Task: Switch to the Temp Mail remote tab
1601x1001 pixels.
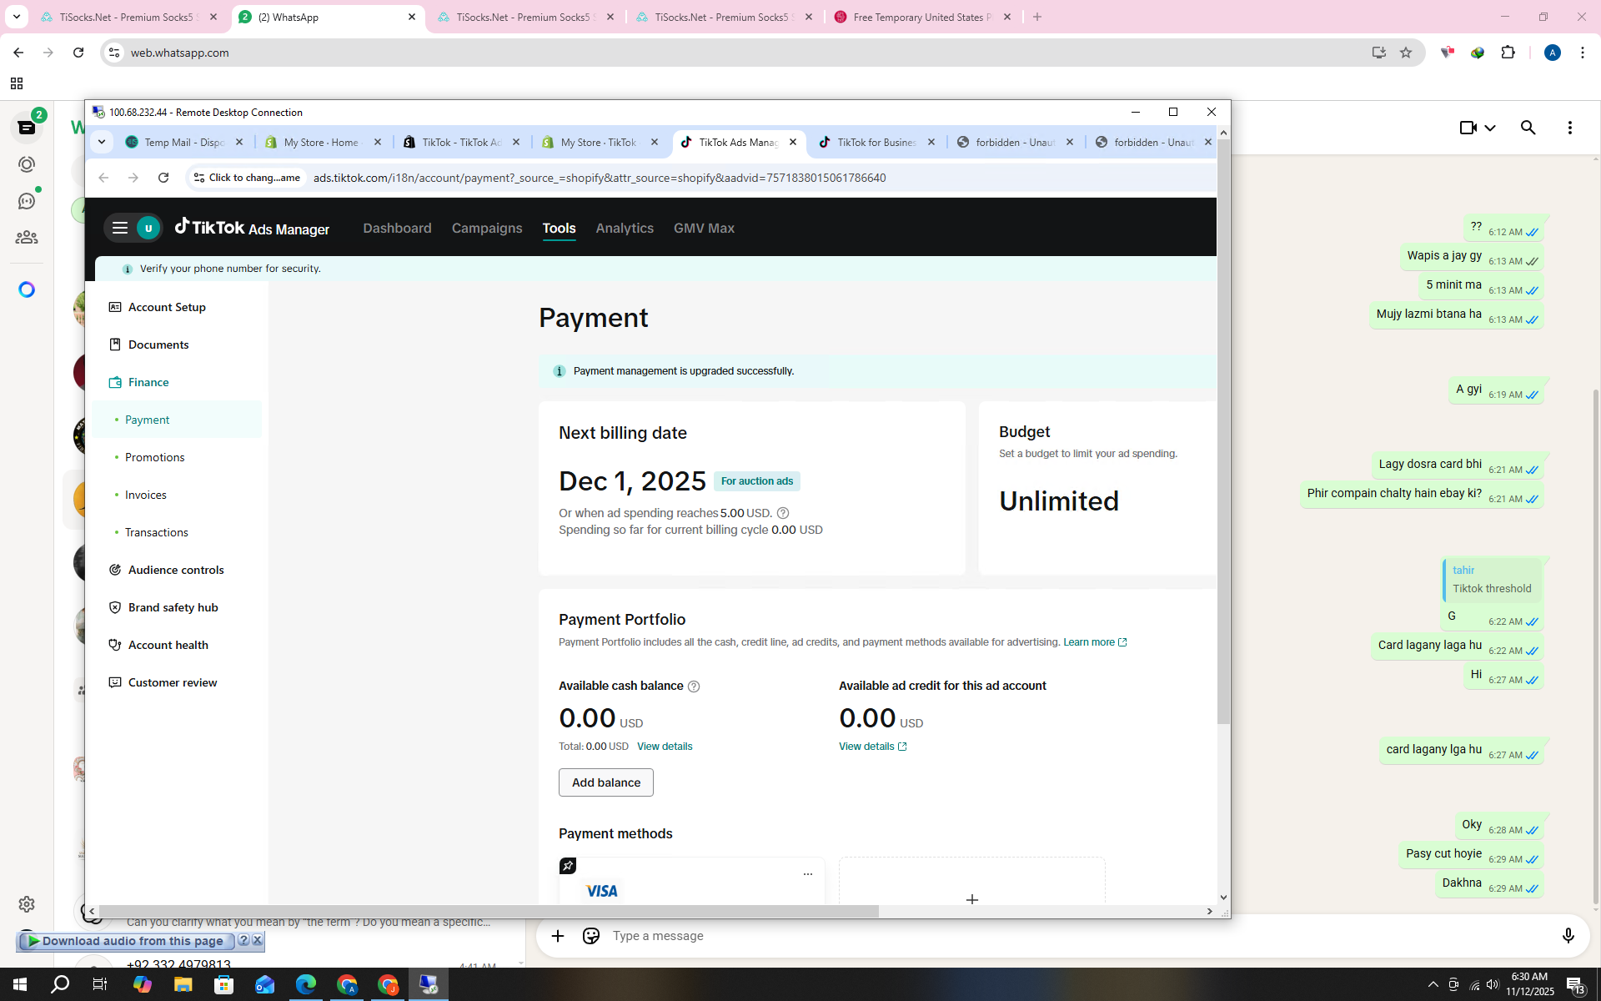Action: pyautogui.click(x=183, y=142)
